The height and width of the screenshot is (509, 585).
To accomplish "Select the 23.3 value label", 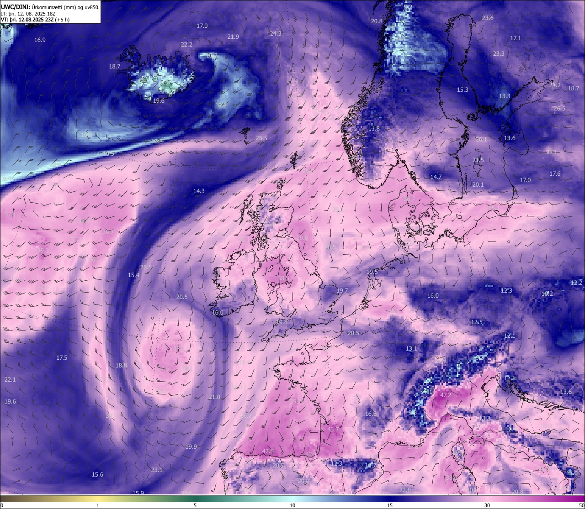I will 499,54.
